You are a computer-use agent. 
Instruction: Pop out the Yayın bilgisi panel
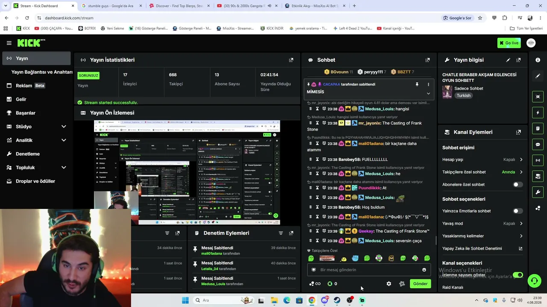[518, 60]
